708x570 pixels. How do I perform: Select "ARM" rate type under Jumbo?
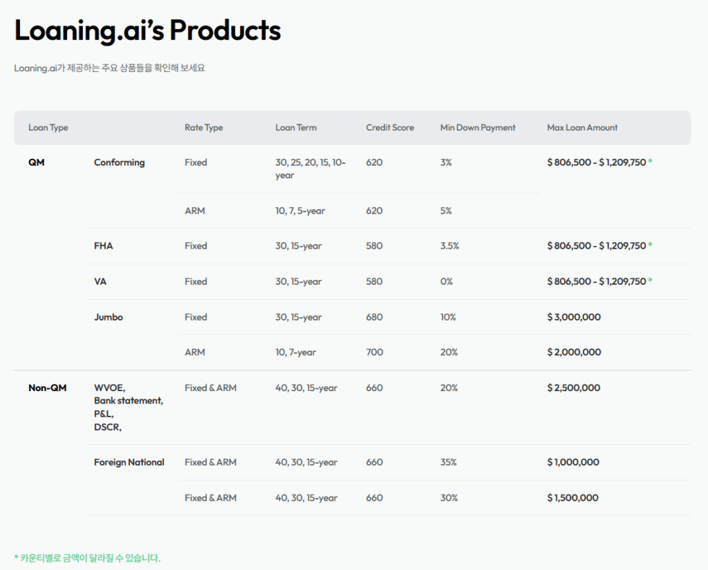tap(195, 352)
